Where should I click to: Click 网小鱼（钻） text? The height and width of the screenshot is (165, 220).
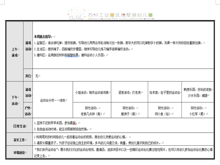[163, 114]
